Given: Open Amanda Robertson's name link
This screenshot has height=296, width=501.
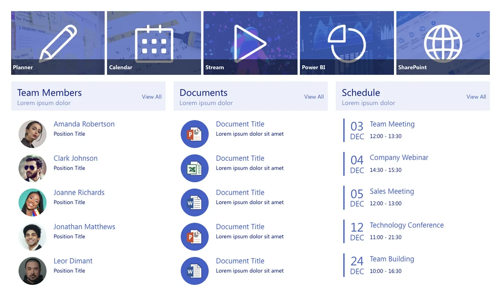Looking at the screenshot, I should point(84,124).
